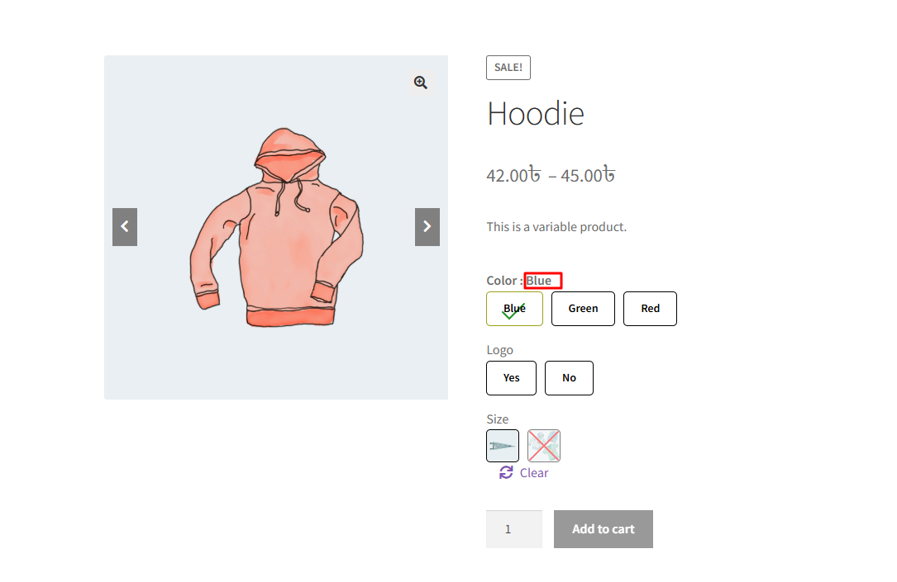Open the image zoom magnifier
The image size is (897, 582).
tap(421, 83)
